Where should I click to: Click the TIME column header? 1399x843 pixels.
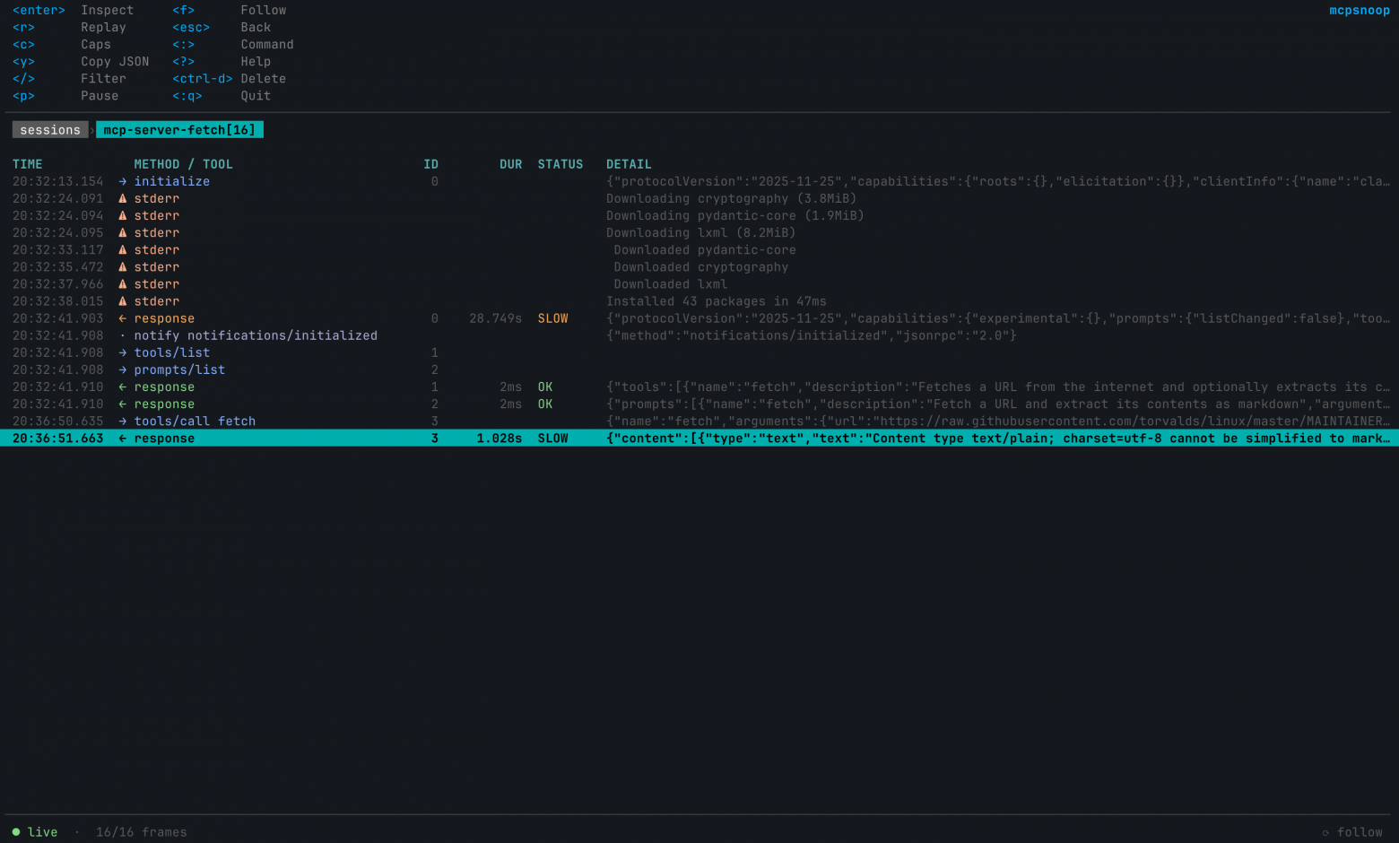[x=28, y=164]
